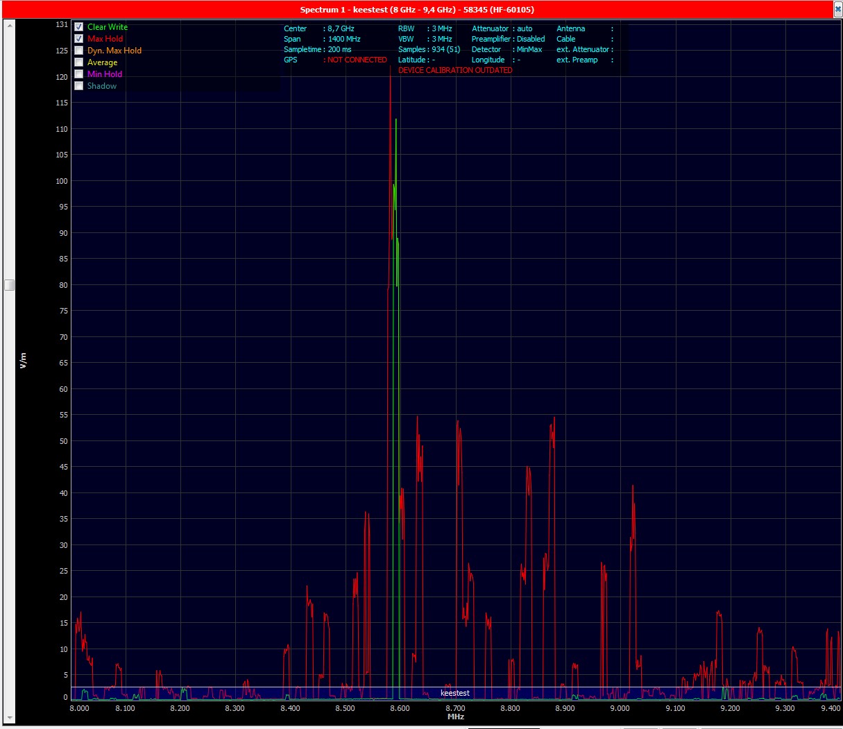Viewport: 843px width, 729px height.
Task: Click the up arrow of the left scrollbar
Action: click(10, 26)
